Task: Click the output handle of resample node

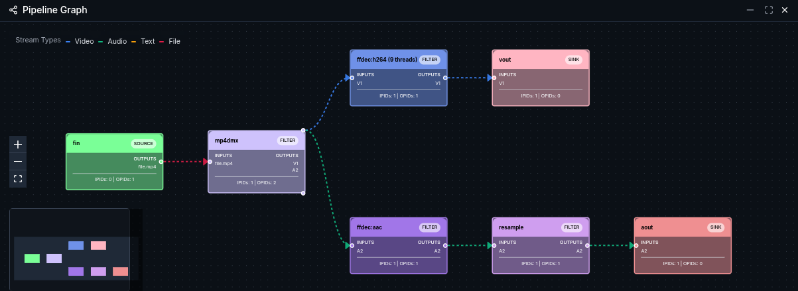Action: tap(588, 245)
